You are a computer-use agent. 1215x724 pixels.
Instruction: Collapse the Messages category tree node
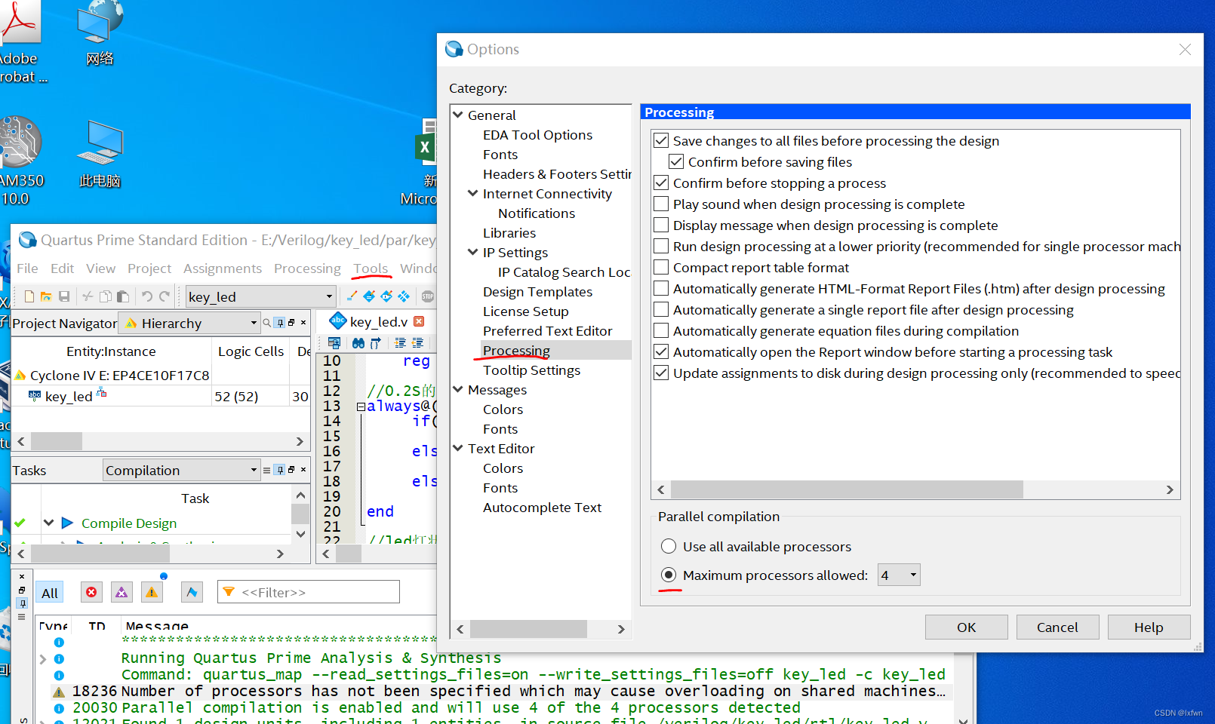pos(458,389)
